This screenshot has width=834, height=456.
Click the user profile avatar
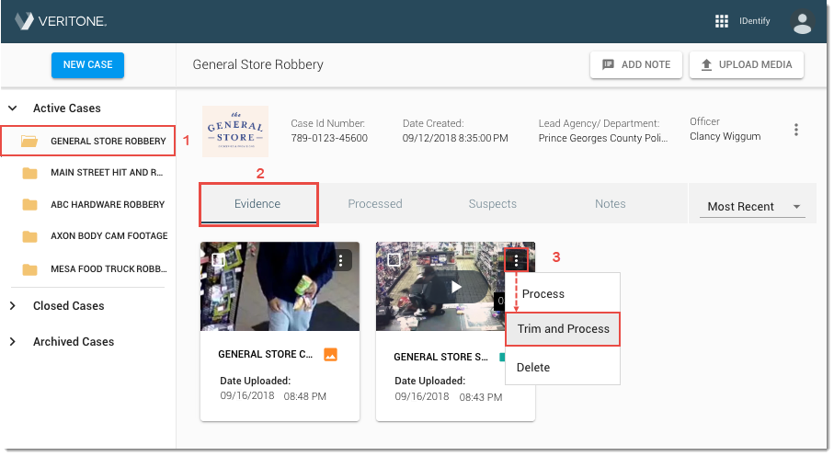[802, 21]
